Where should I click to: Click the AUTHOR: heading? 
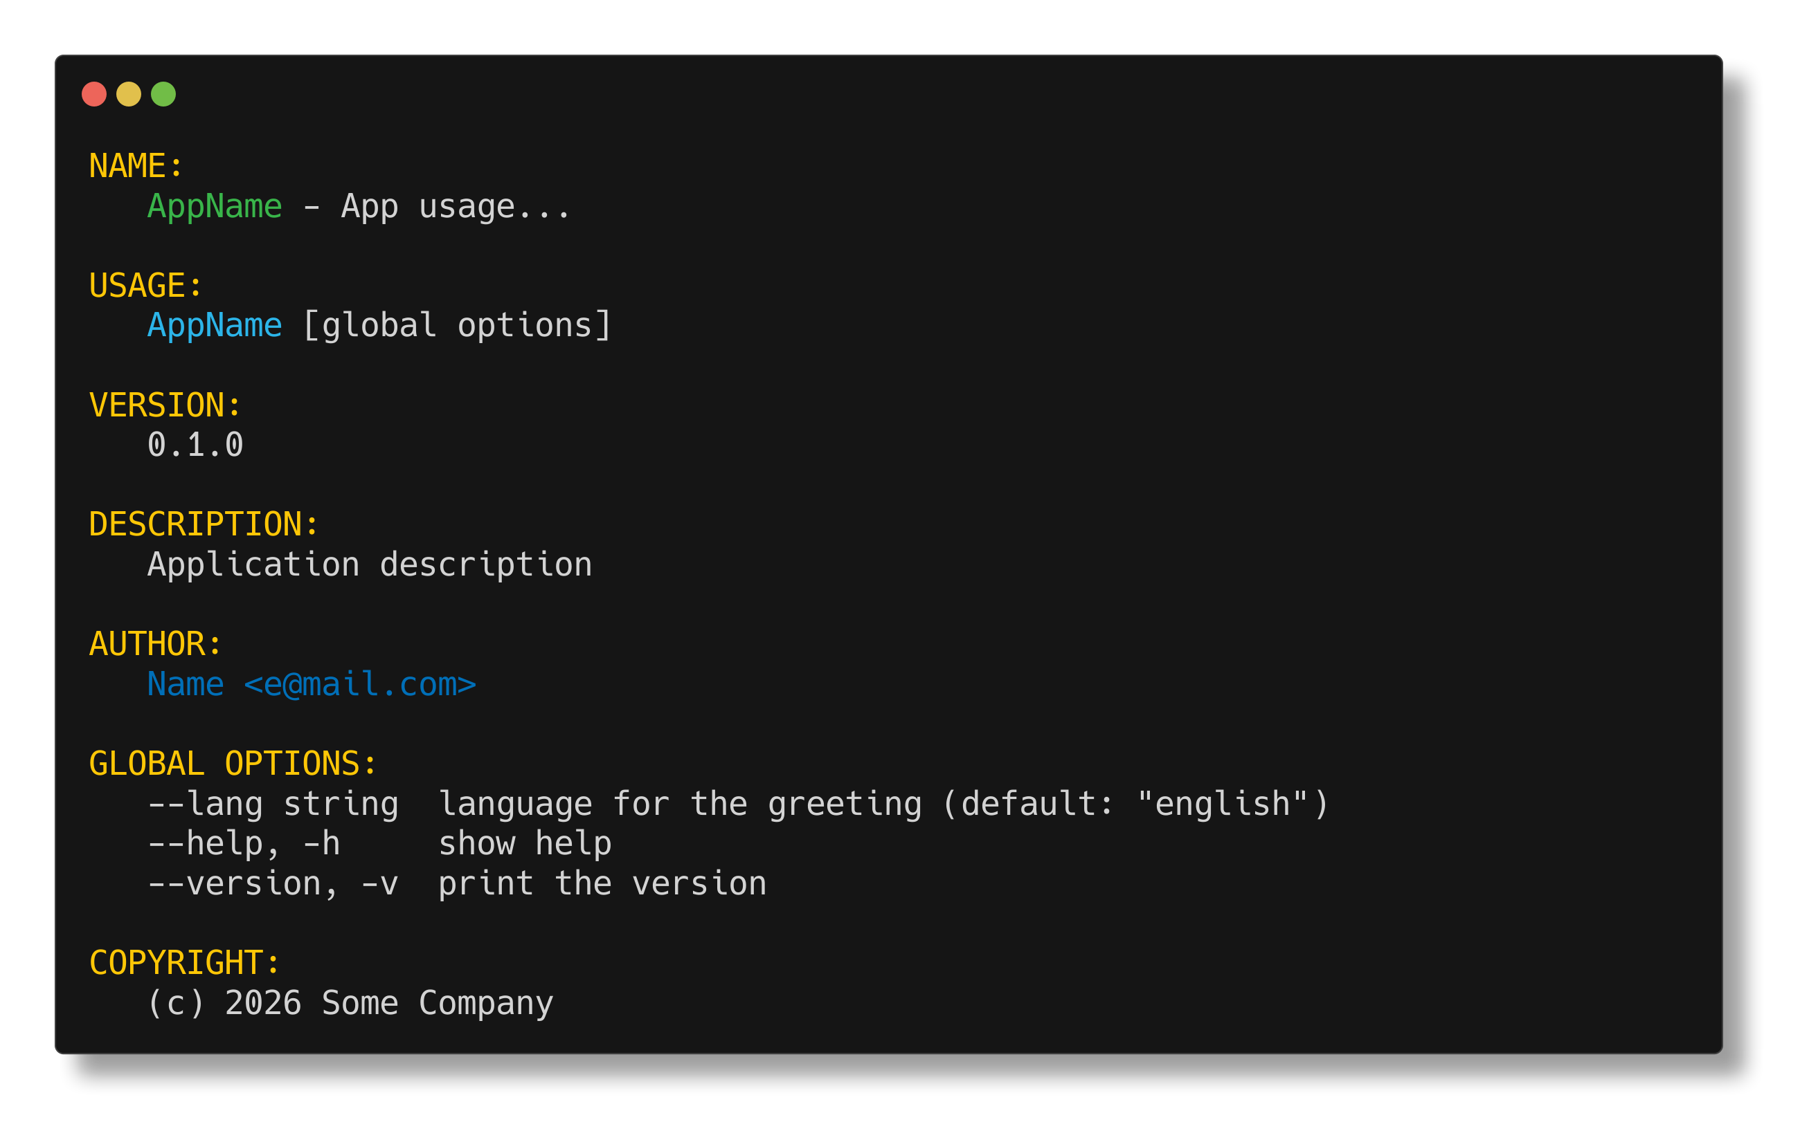pos(155,644)
